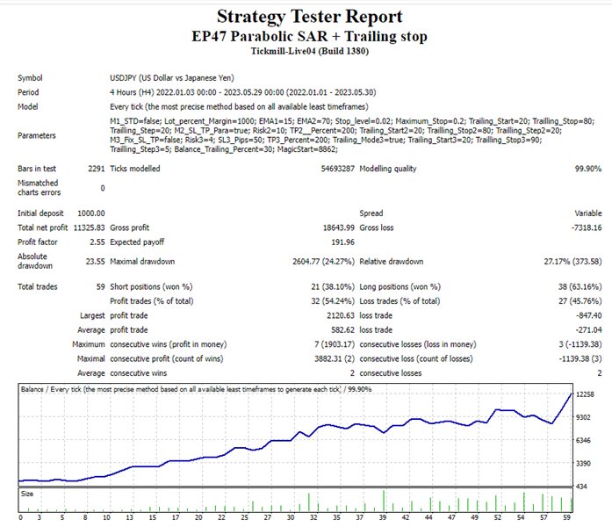Select the Loss trades value 27 (45.76%)
Viewport: 612px width, 527px height.
pos(580,301)
